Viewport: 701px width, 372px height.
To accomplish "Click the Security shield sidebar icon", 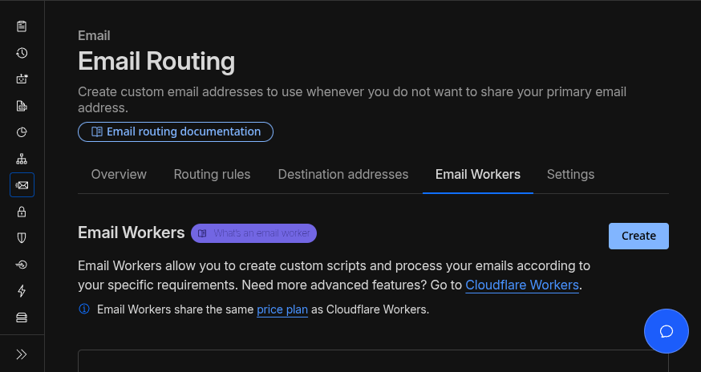I will (x=22, y=238).
